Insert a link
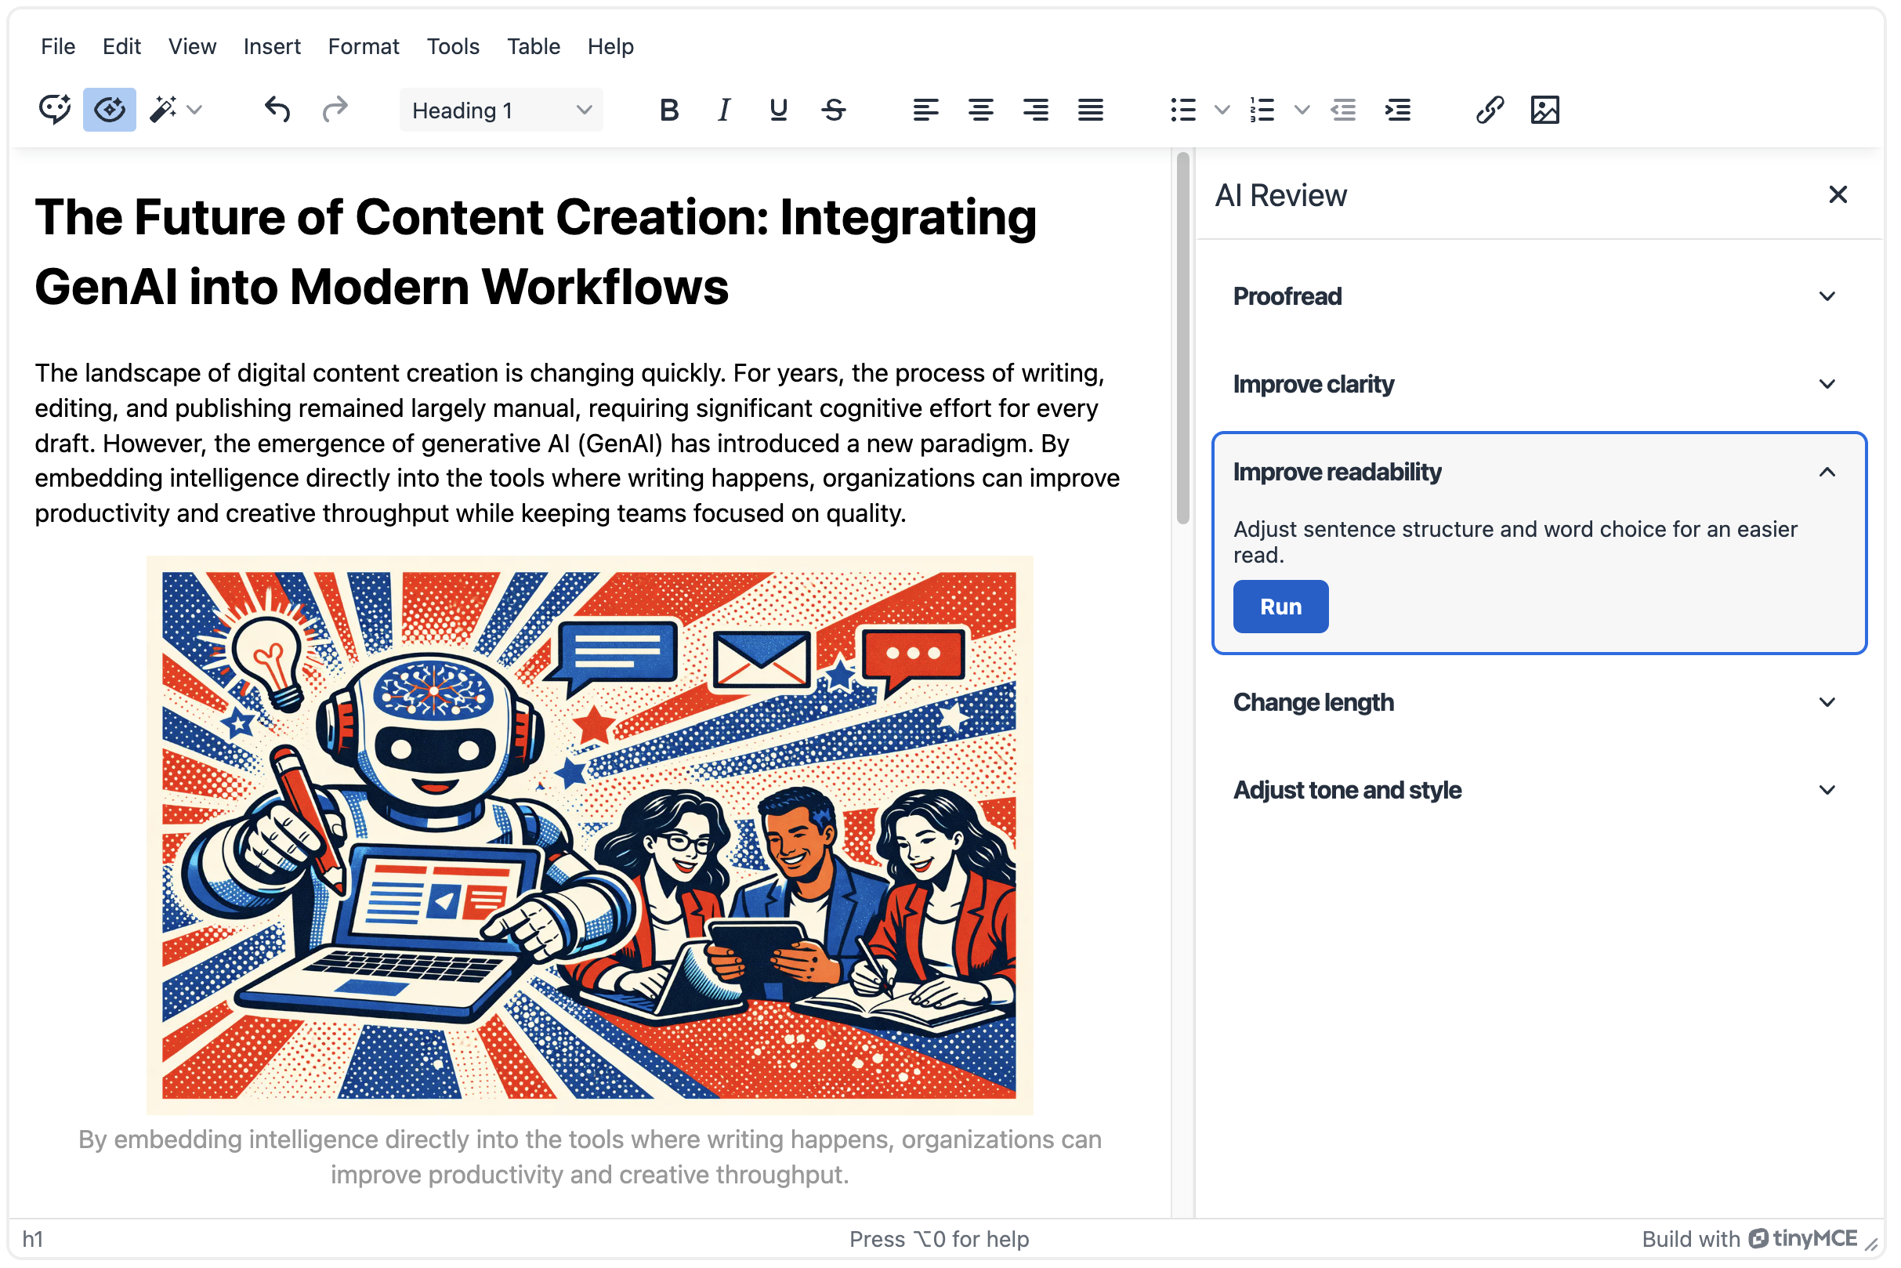Viewport: 1901px width, 1268px height. pyautogui.click(x=1489, y=109)
